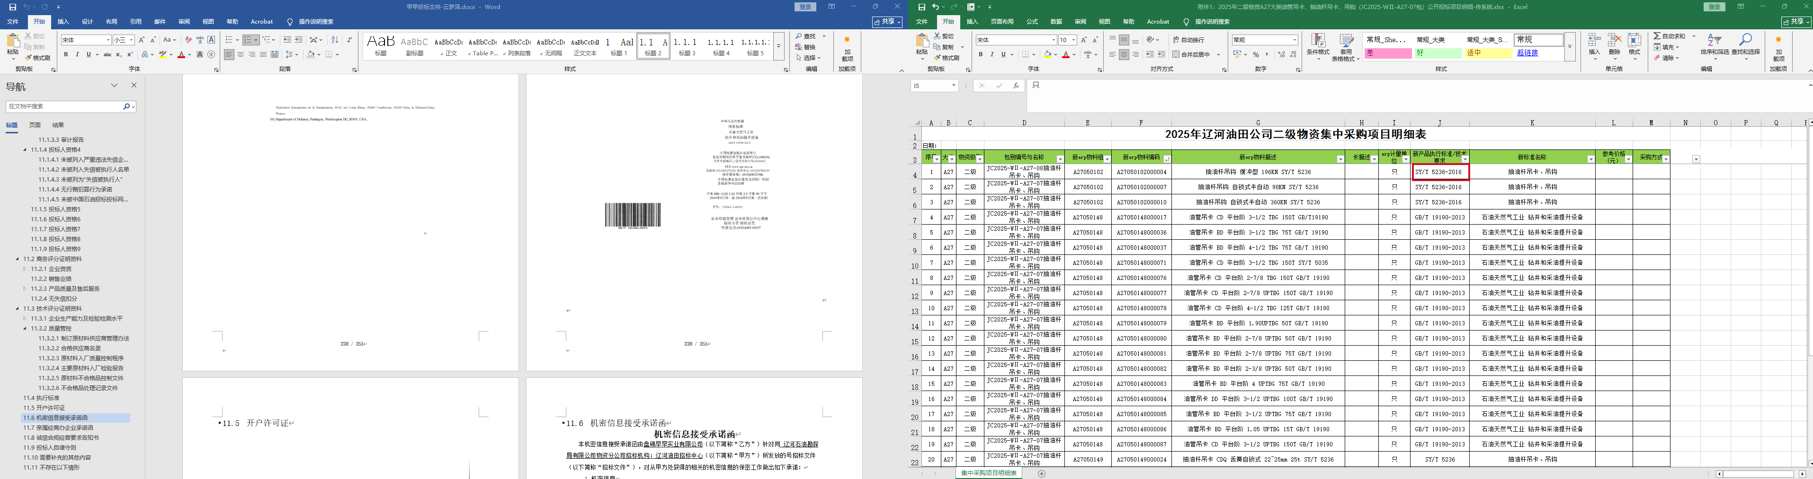Open Excel number format dropdown (常规)
This screenshot has height=479, width=1813.
(1295, 40)
